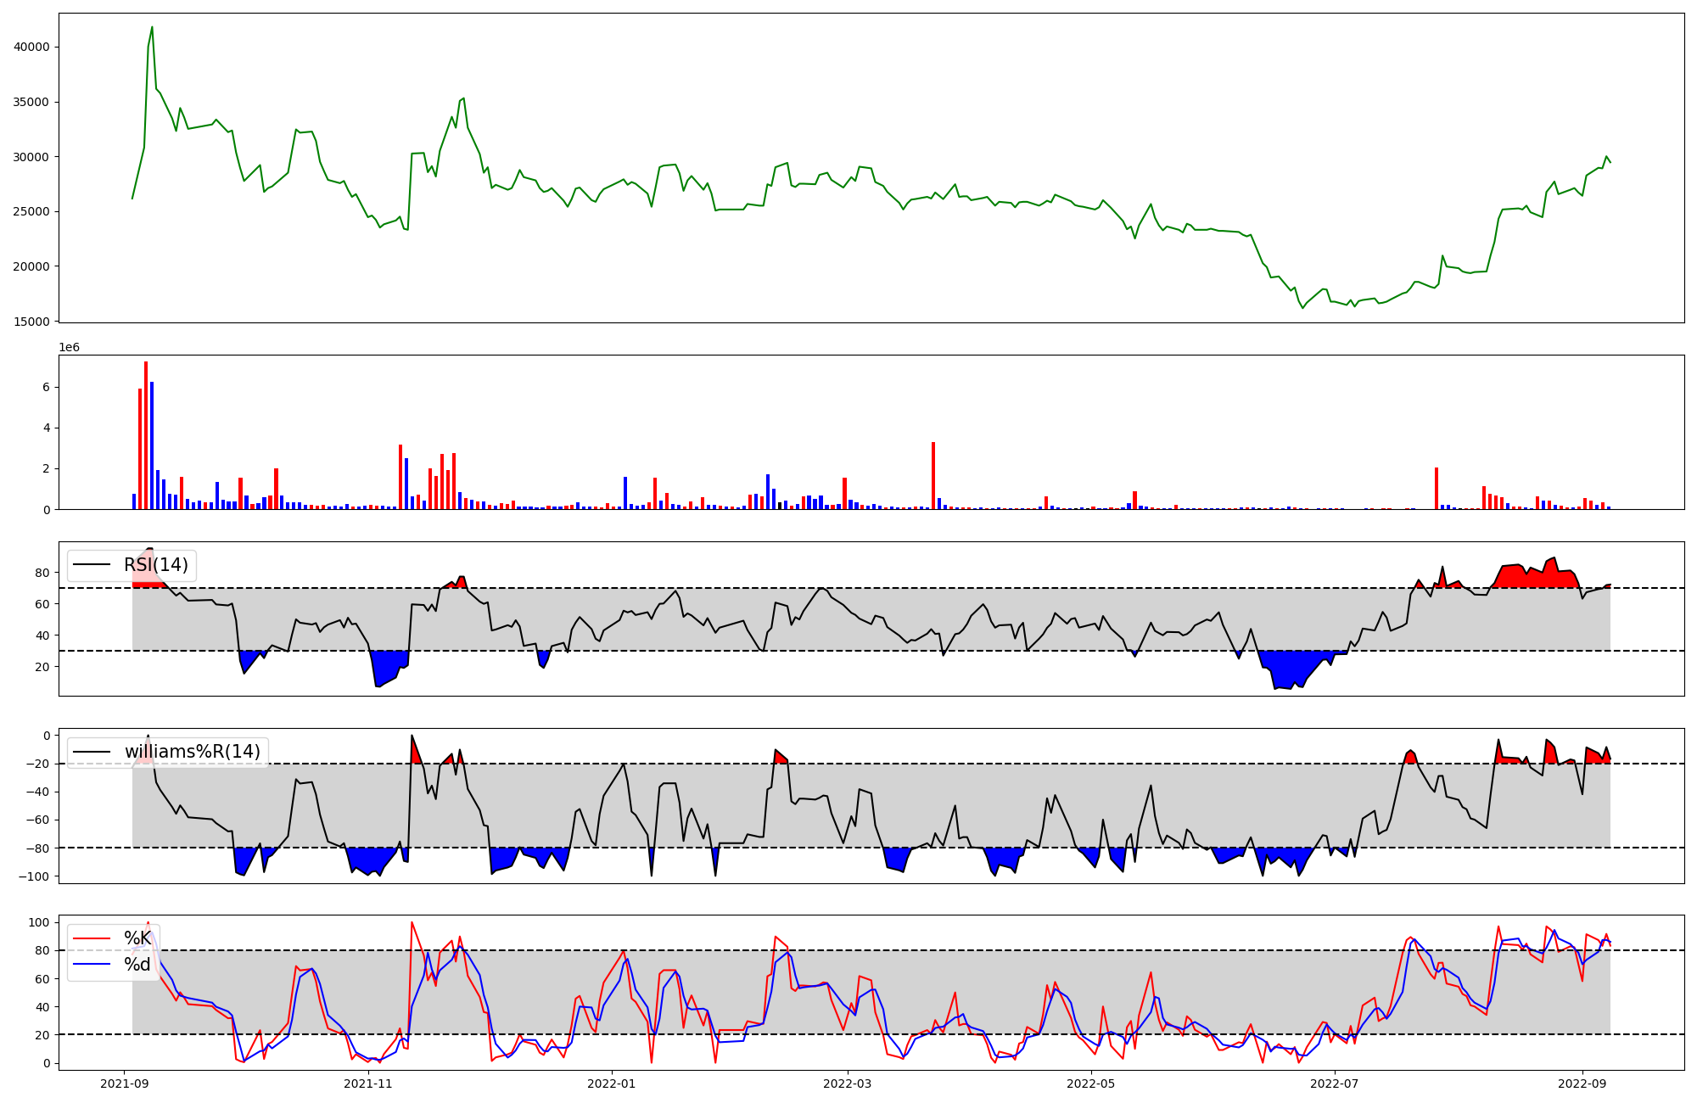Click the black RSI legend line sample
Image resolution: width=1697 pixels, height=1103 pixels.
click(x=92, y=565)
